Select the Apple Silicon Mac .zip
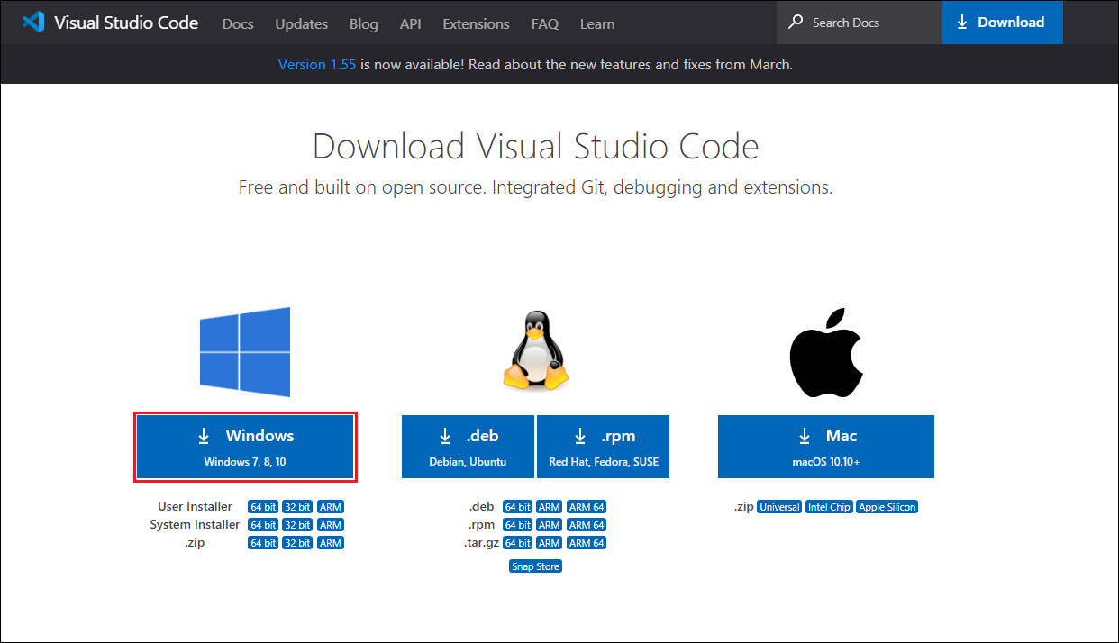1119x643 pixels. point(887,507)
